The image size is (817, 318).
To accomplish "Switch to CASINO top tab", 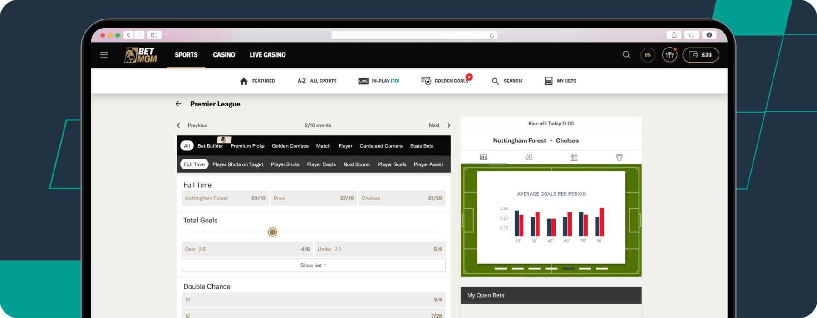I will coord(224,55).
